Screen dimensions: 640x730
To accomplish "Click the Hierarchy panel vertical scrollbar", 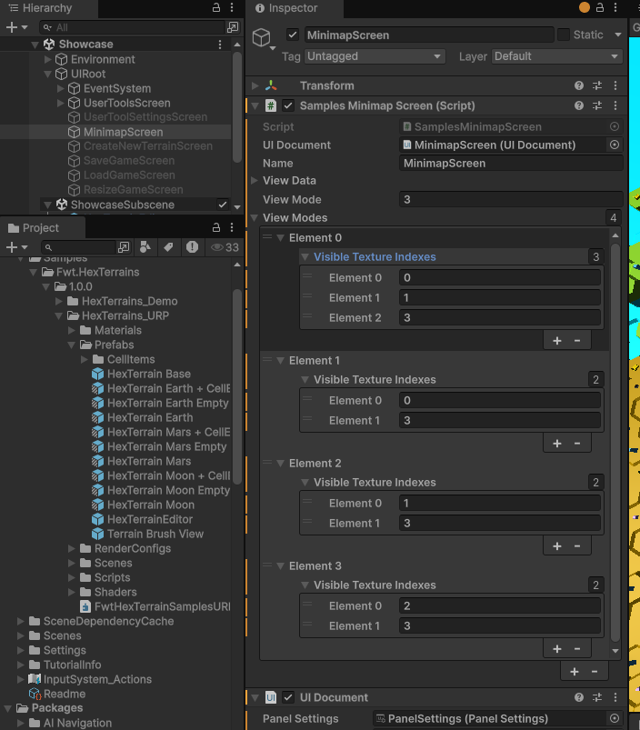I will pos(237,107).
